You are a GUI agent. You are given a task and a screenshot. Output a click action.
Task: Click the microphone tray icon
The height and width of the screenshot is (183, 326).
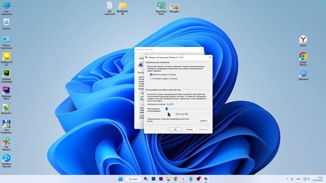292,179
